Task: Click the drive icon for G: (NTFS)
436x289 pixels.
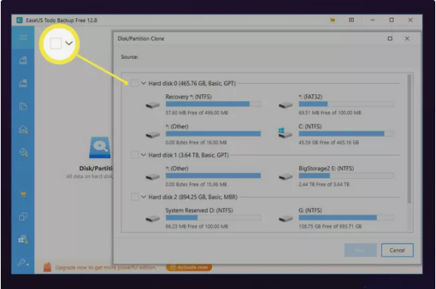Action: [286, 219]
